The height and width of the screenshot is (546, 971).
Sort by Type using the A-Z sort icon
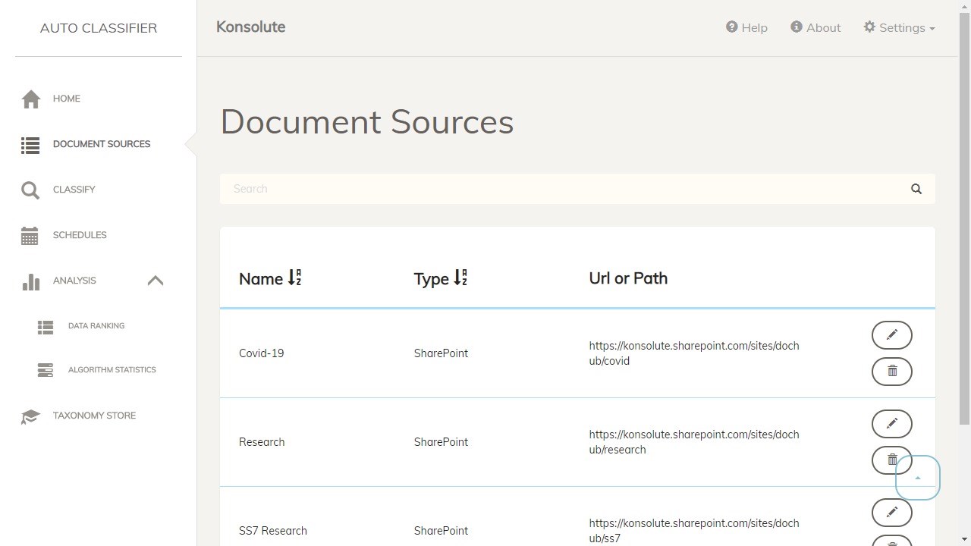(x=460, y=278)
